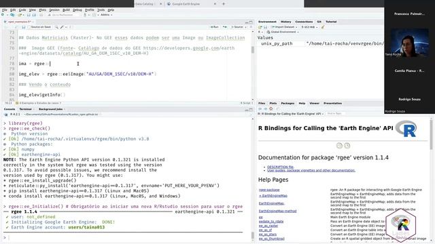Click the R Script file type selector

246,103
